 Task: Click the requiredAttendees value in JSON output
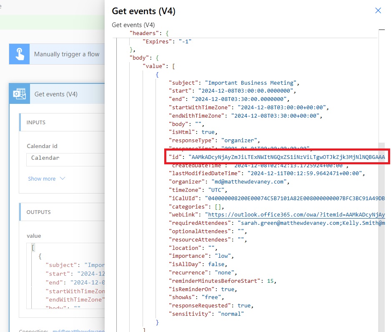(308, 223)
